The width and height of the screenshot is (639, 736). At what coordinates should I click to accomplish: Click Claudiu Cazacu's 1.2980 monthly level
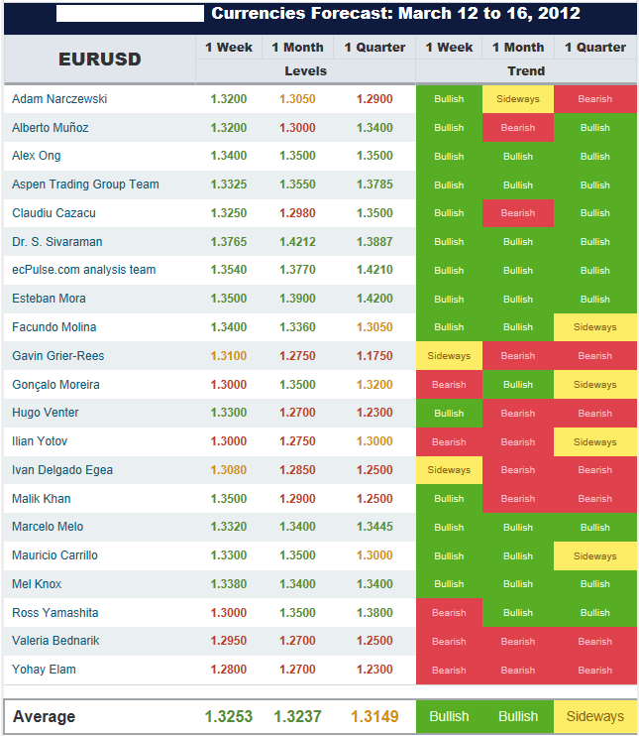click(297, 213)
